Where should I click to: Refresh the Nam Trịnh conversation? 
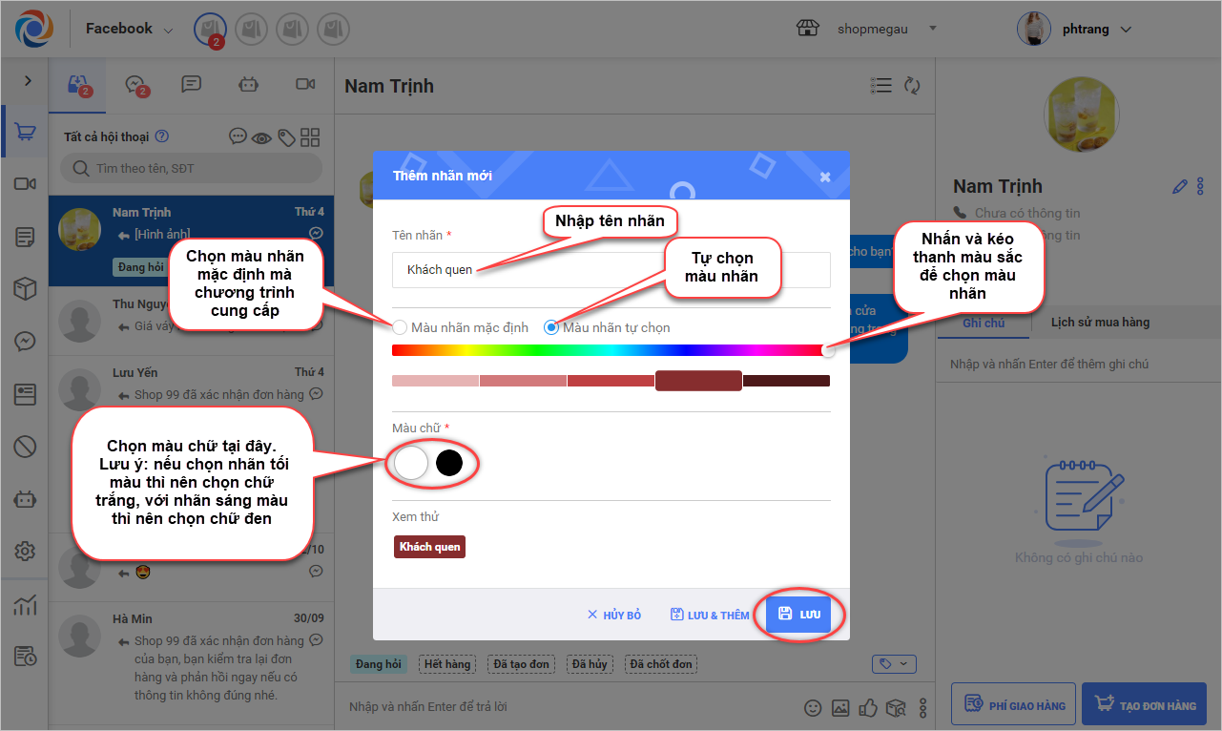click(x=912, y=86)
